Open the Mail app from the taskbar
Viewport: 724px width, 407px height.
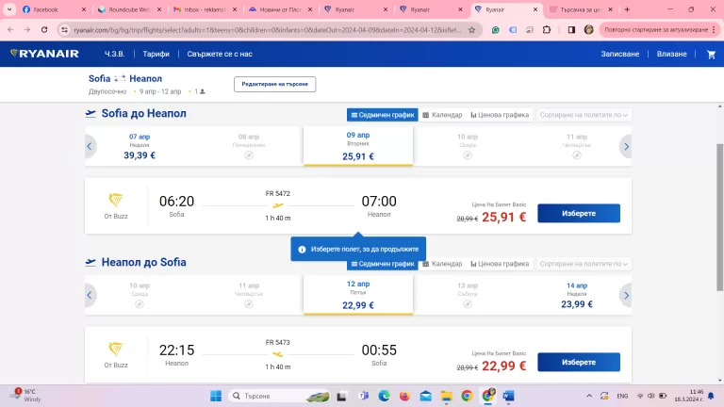(x=425, y=396)
